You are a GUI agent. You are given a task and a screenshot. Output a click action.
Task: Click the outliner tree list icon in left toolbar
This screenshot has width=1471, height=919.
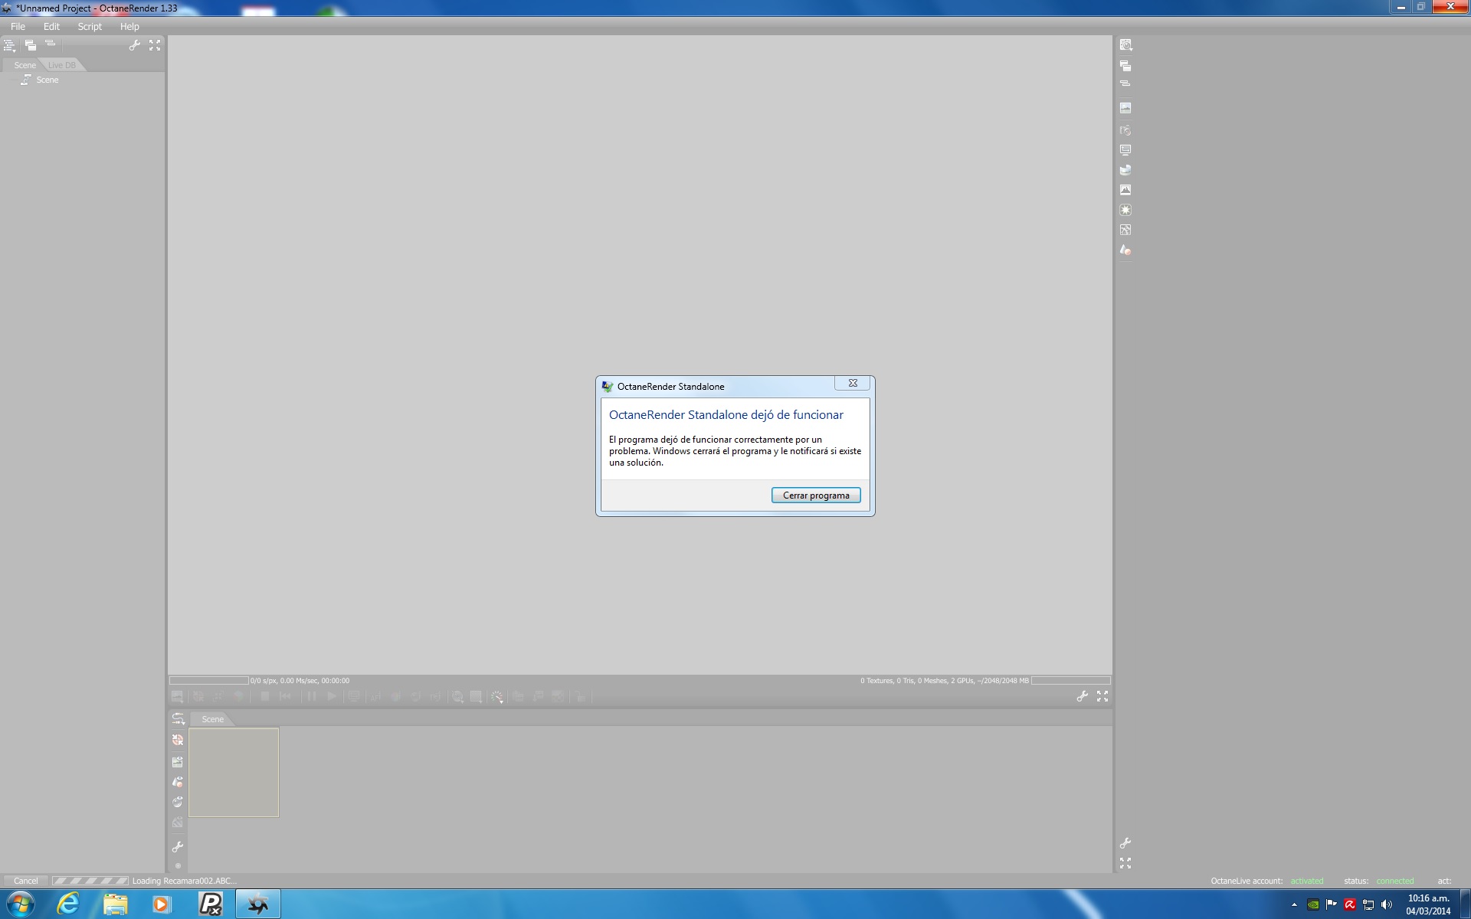click(9, 45)
